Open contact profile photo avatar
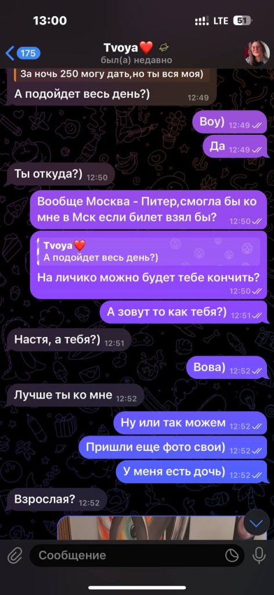Viewport: 274px width, 595px height. point(257,53)
